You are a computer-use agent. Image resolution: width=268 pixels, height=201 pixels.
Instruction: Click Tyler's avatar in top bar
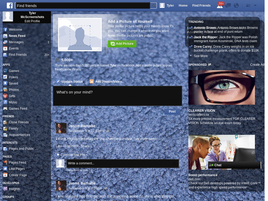162,5
